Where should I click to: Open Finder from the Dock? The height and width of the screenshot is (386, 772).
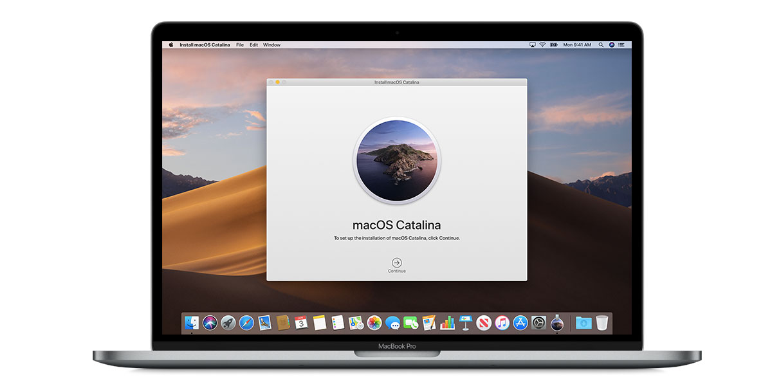pyautogui.click(x=191, y=322)
